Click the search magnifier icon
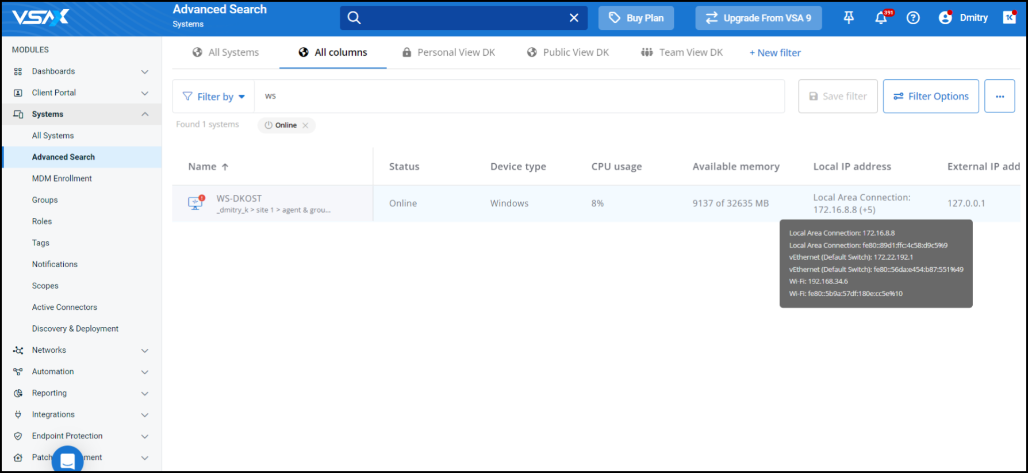1028x473 pixels. [354, 18]
